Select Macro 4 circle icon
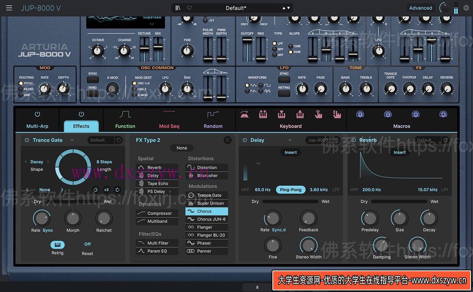This screenshot has width=473, height=292. pyautogui.click(x=443, y=114)
